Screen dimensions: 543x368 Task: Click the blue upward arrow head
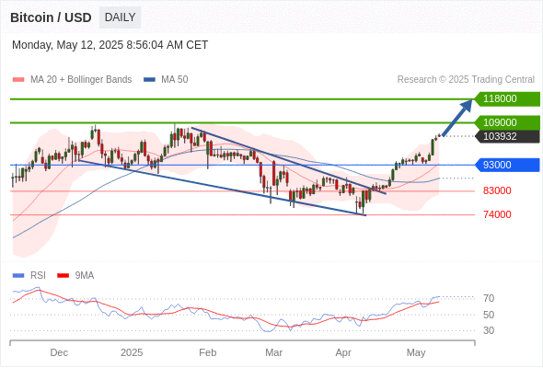(467, 106)
